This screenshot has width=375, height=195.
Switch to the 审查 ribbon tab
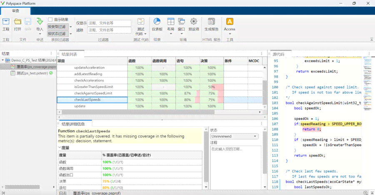coord(15,11)
